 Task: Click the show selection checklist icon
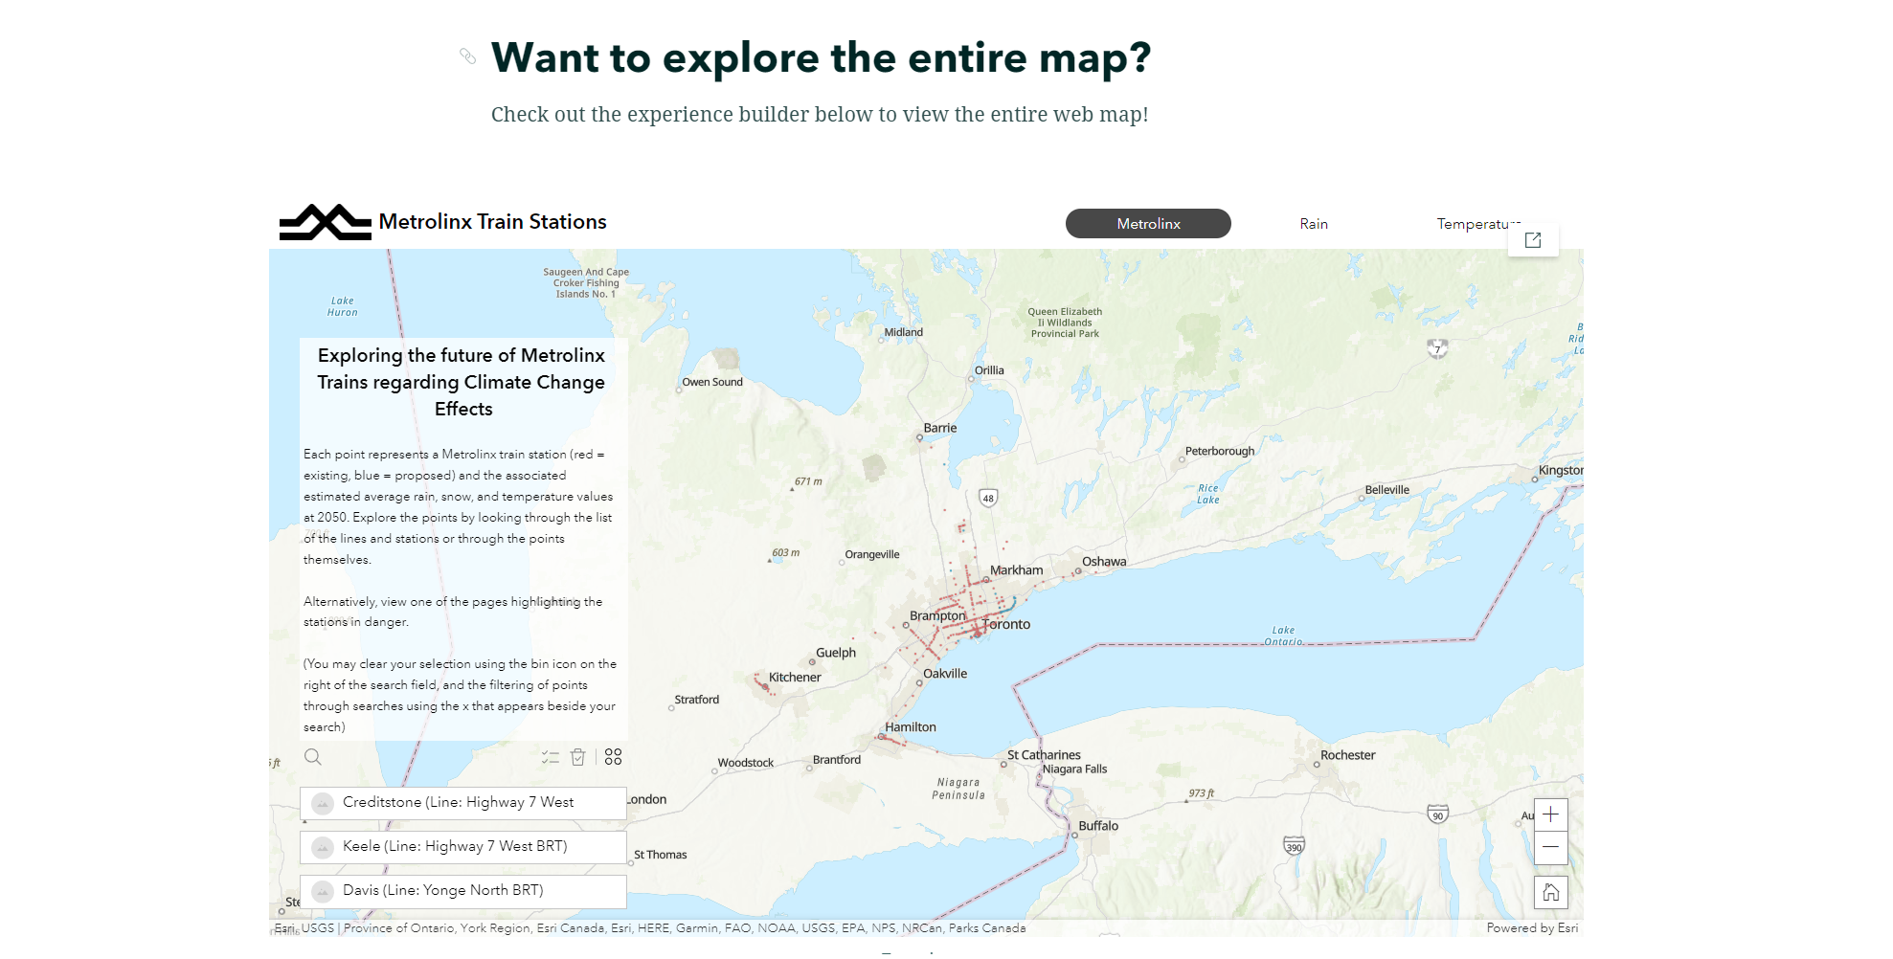550,757
